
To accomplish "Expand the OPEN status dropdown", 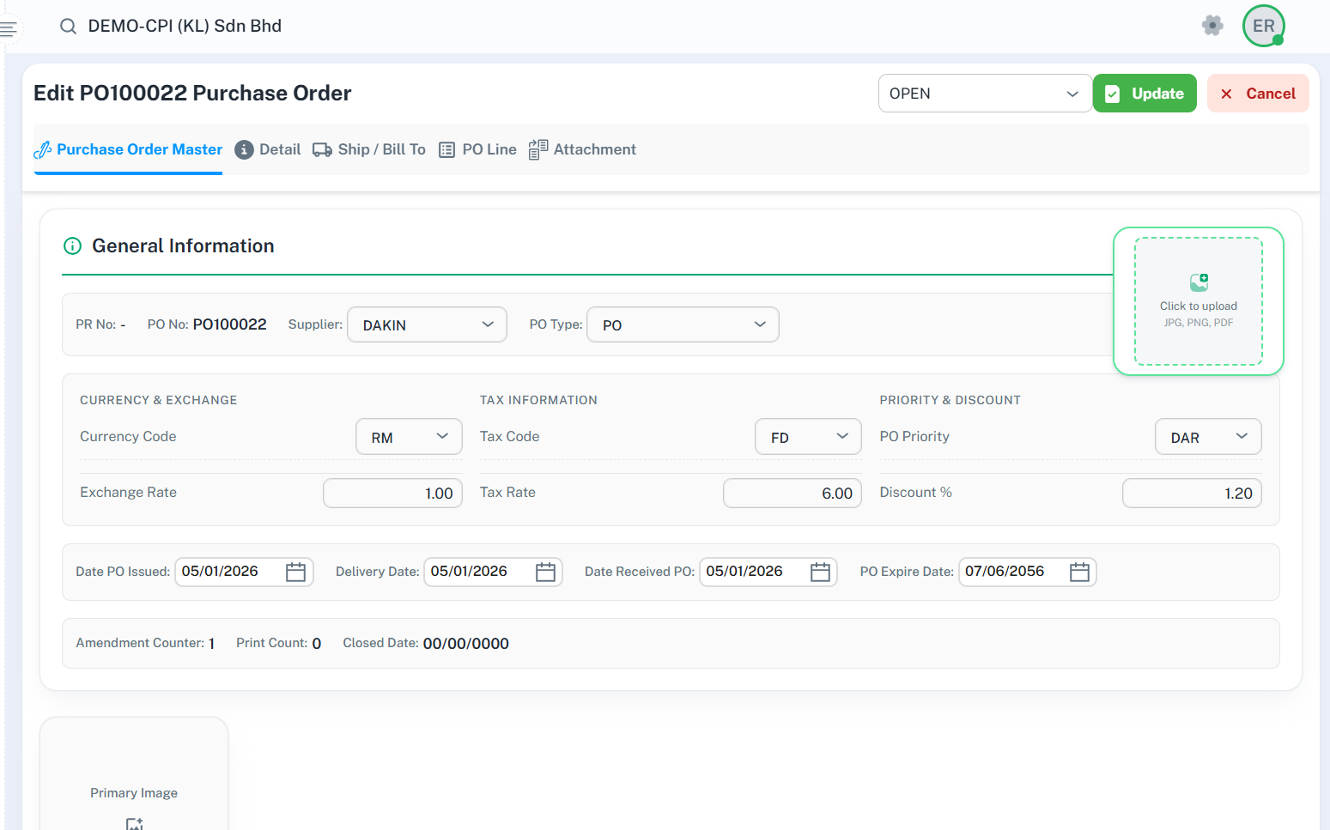I will click(x=984, y=94).
